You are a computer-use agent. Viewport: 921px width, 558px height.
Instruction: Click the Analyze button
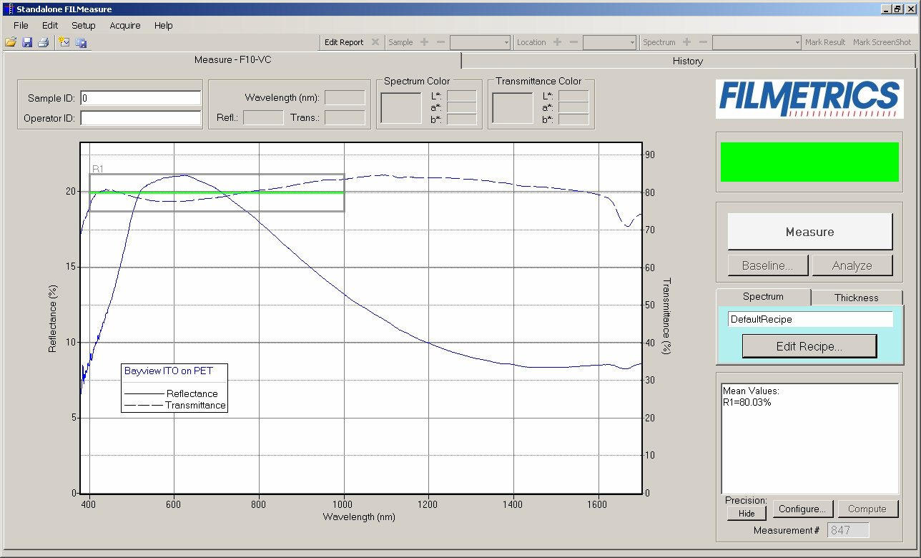point(852,265)
